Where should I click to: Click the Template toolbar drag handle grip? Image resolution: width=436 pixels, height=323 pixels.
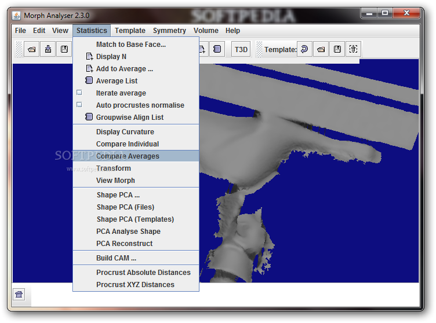click(x=259, y=49)
